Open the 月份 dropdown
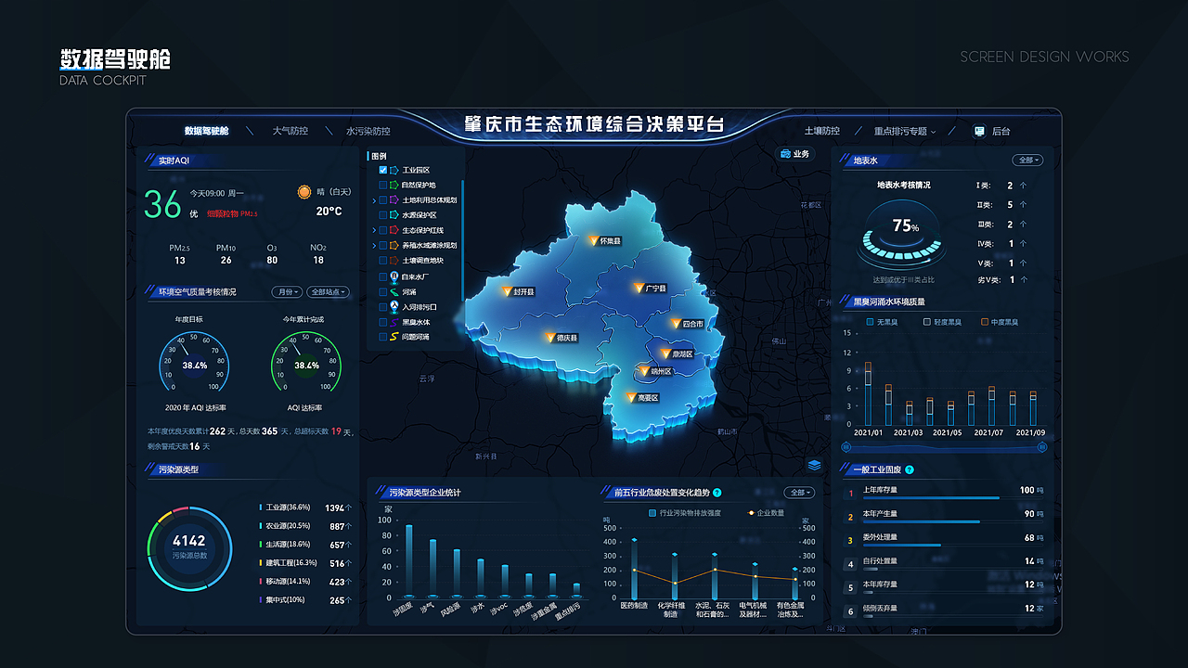 [x=287, y=292]
